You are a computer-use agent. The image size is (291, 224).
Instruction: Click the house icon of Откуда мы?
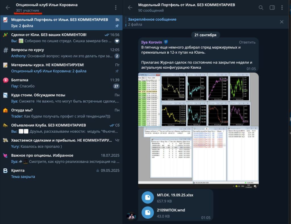click(5, 110)
